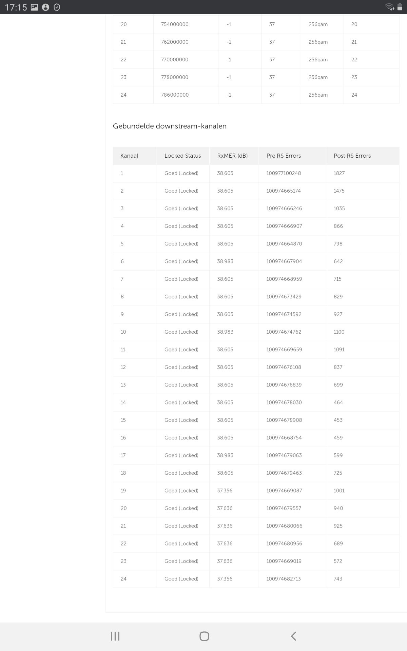Tap the battery indicator icon
Screen dimensions: 407x651
click(400, 7)
